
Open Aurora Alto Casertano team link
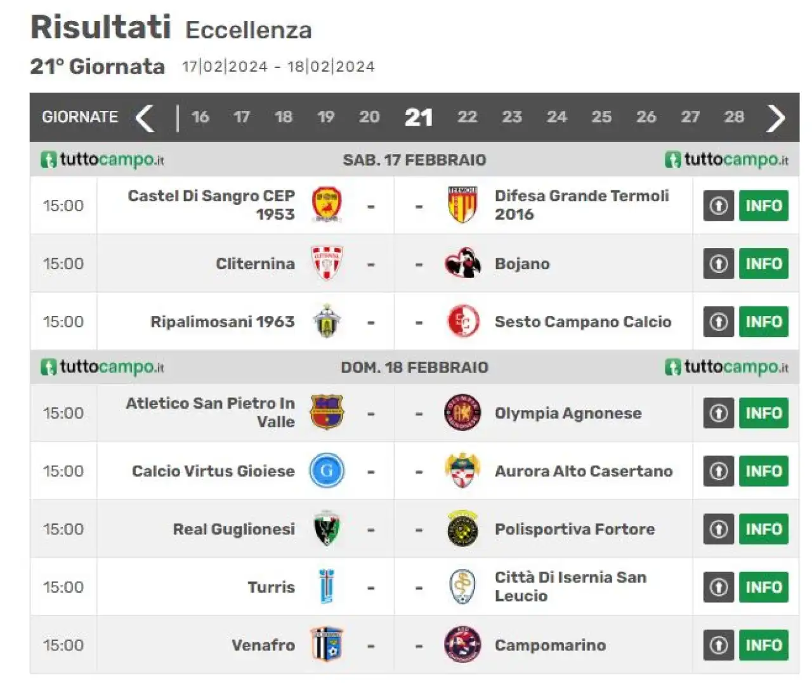(584, 471)
